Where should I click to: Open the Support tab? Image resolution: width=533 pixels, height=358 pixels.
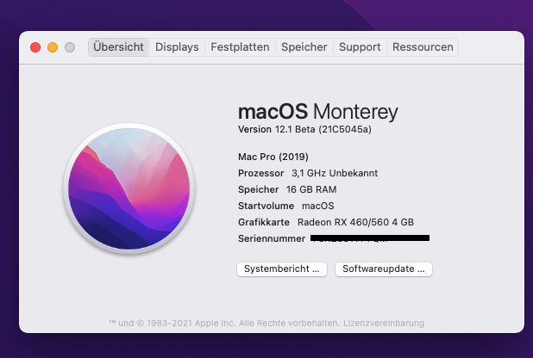[x=360, y=46]
